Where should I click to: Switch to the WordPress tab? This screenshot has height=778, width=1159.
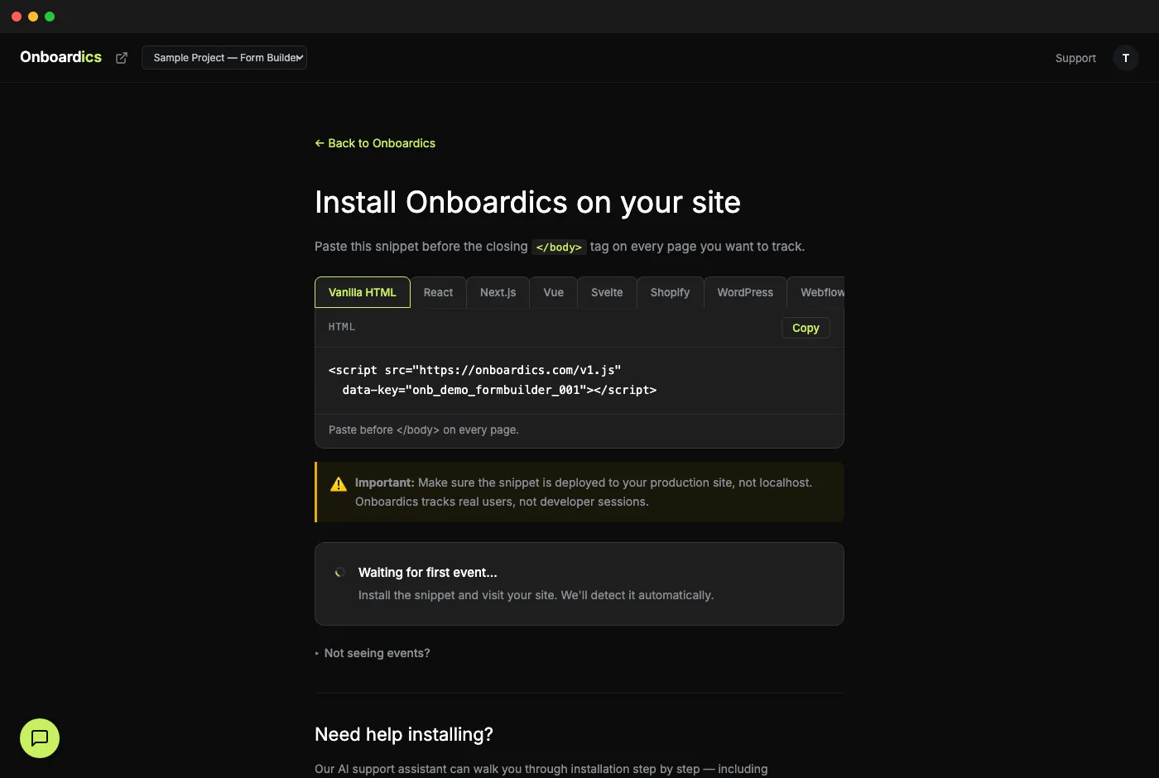click(744, 292)
